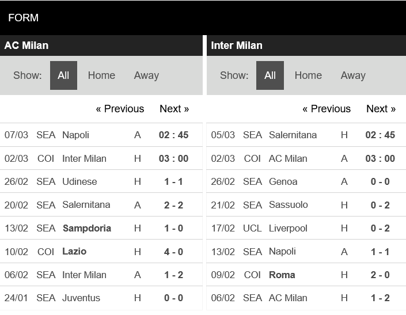Click the Sampdoria opponent name
The height and width of the screenshot is (315, 406).
pos(86,228)
